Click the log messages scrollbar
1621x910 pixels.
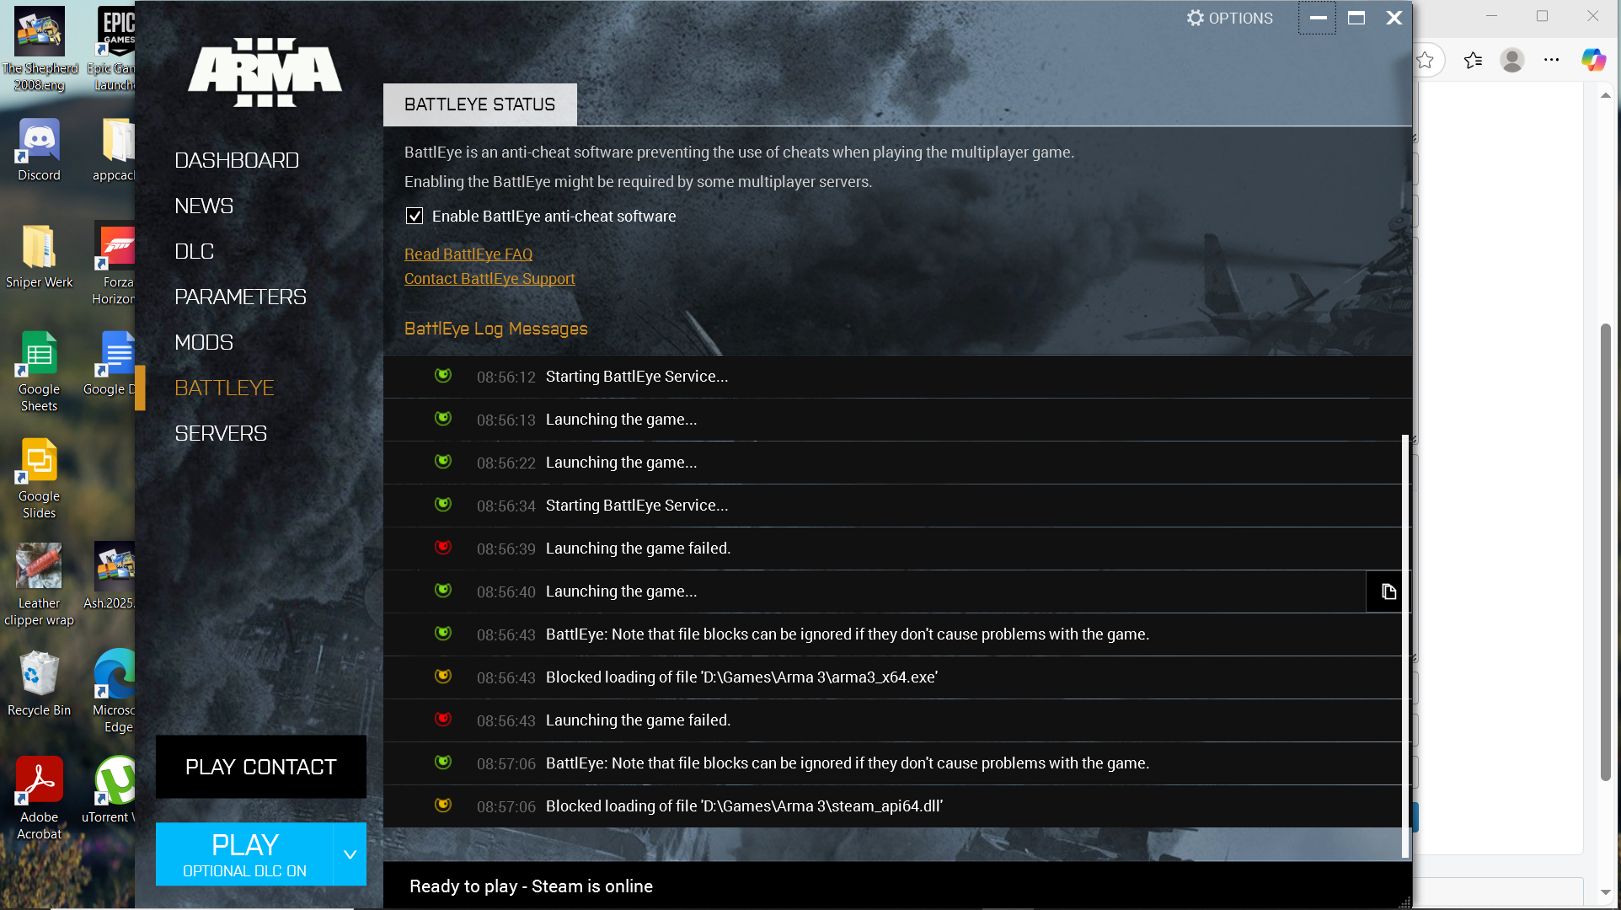point(1404,646)
